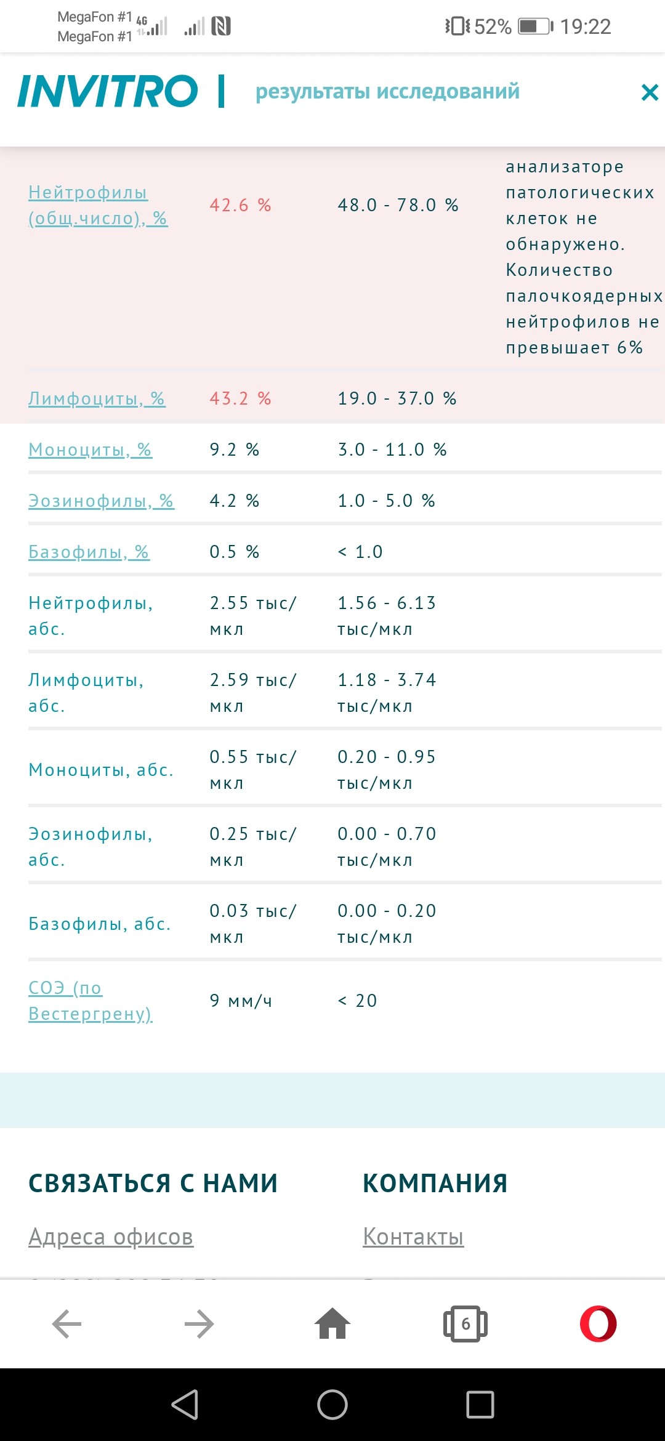Open the Контакты link
Viewport: 665px width, 1441px height.
click(x=413, y=1236)
